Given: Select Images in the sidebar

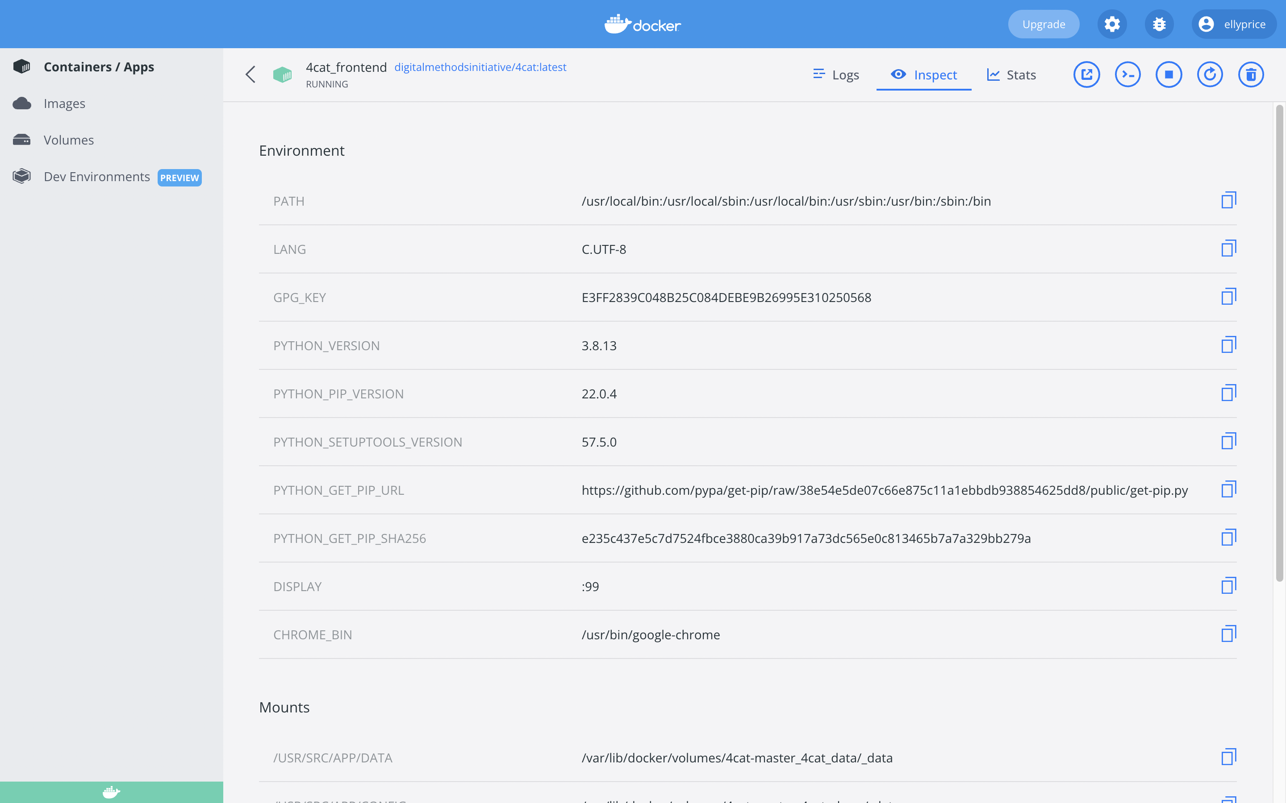Looking at the screenshot, I should [64, 103].
